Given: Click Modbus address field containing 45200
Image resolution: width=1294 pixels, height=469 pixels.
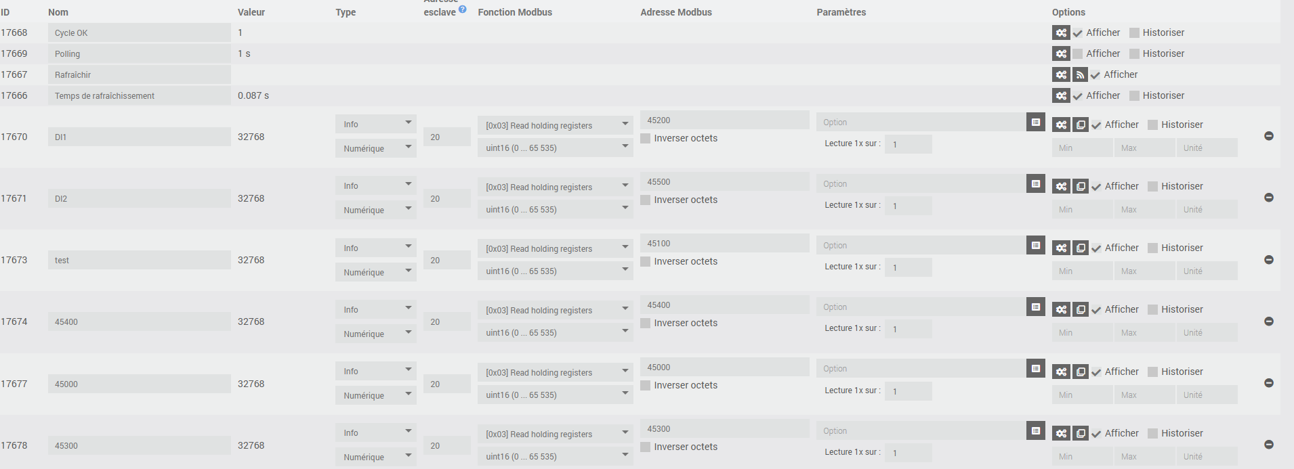Looking at the screenshot, I should 724,120.
